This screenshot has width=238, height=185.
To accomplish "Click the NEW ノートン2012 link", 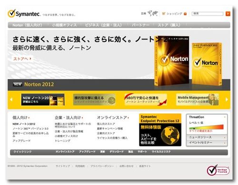I will coord(24,124).
